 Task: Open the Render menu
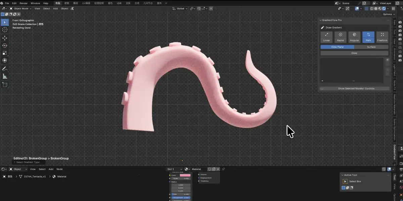click(x=24, y=3)
